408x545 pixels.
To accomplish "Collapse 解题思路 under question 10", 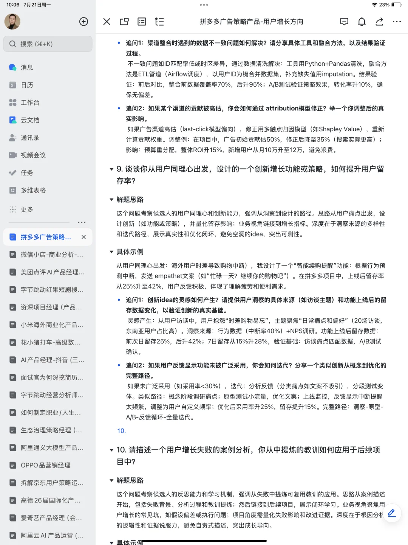I will pos(111,480).
